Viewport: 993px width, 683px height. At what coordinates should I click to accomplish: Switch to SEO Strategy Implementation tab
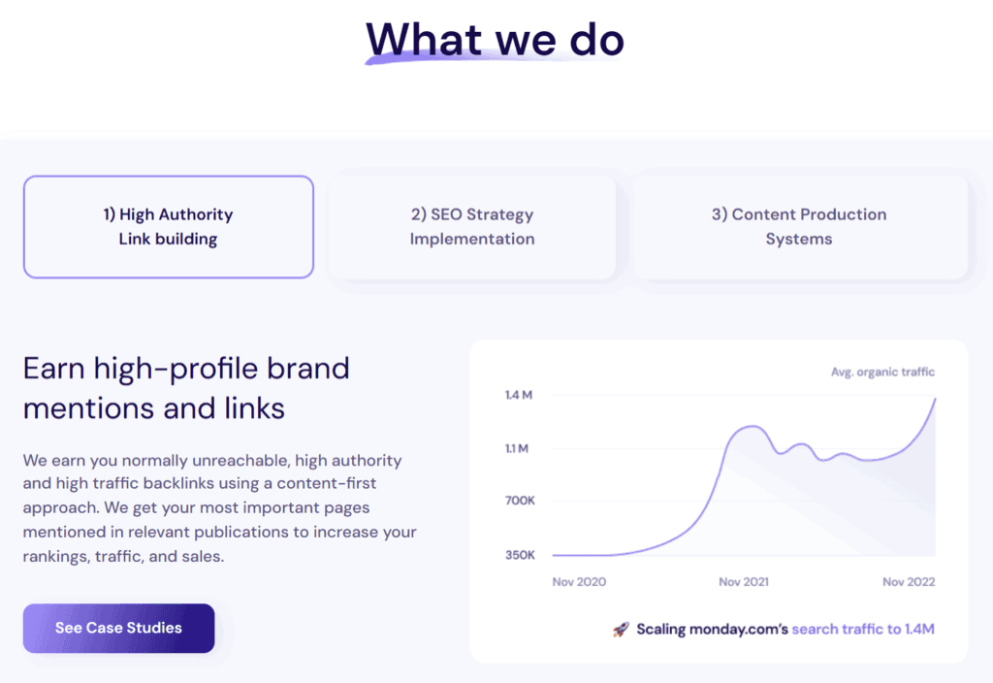click(x=471, y=227)
